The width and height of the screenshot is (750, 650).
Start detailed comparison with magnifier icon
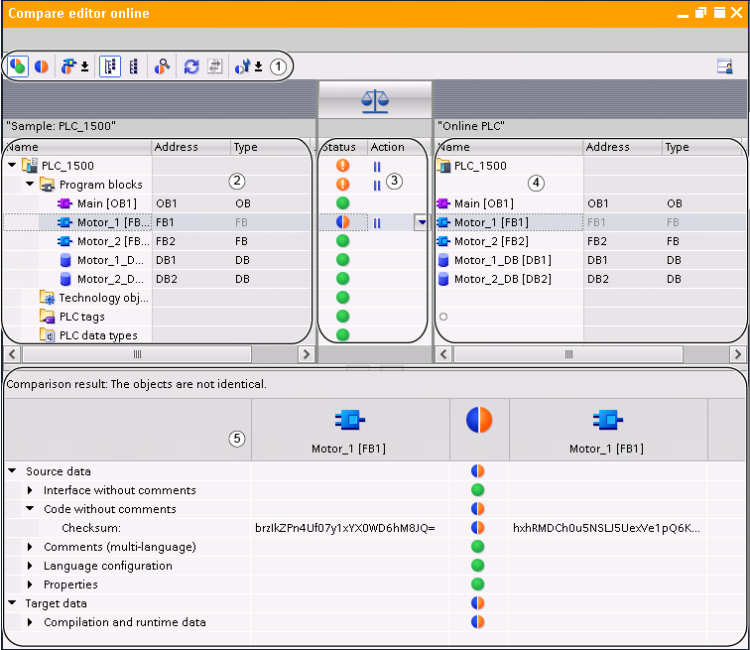pyautogui.click(x=162, y=66)
